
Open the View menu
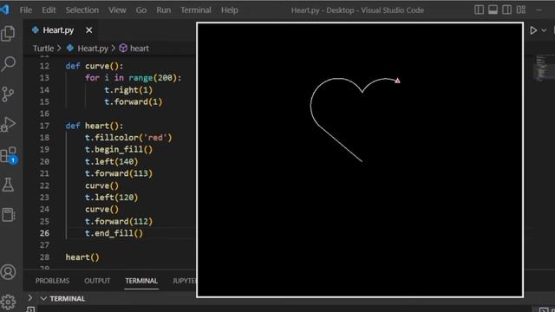117,10
